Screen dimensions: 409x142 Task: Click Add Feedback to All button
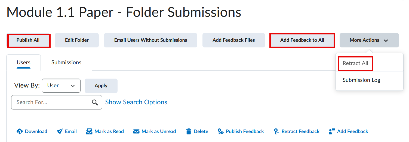[302, 40]
